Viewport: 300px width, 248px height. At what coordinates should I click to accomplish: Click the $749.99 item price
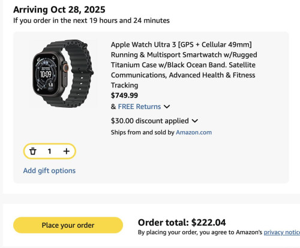(124, 95)
